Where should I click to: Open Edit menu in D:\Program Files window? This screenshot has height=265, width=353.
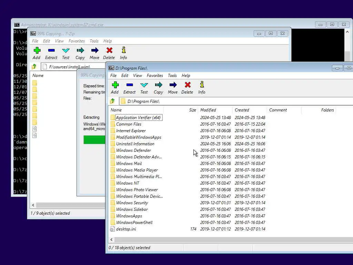click(x=125, y=76)
